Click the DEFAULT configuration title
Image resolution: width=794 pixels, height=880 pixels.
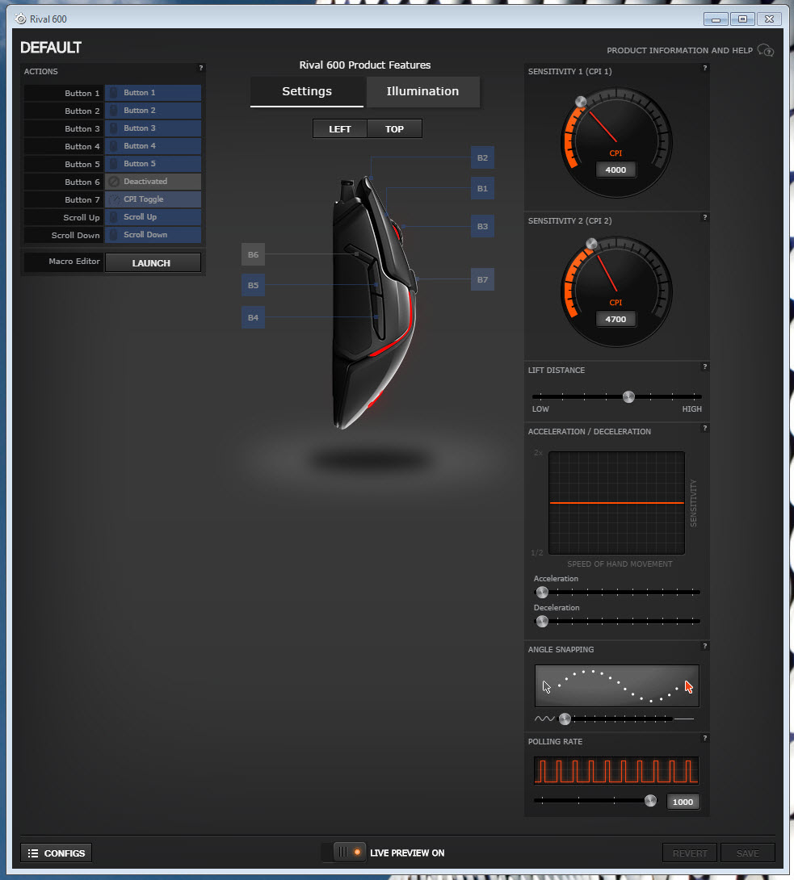[51, 48]
